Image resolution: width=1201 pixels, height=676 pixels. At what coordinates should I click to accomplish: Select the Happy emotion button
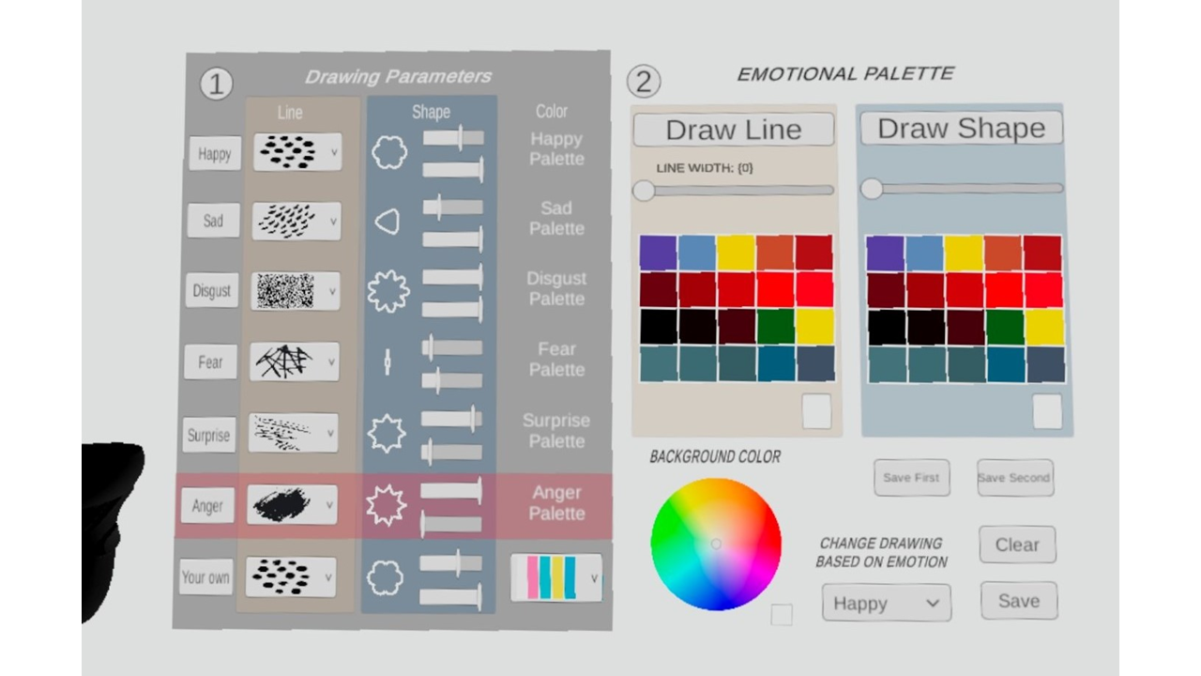(215, 153)
